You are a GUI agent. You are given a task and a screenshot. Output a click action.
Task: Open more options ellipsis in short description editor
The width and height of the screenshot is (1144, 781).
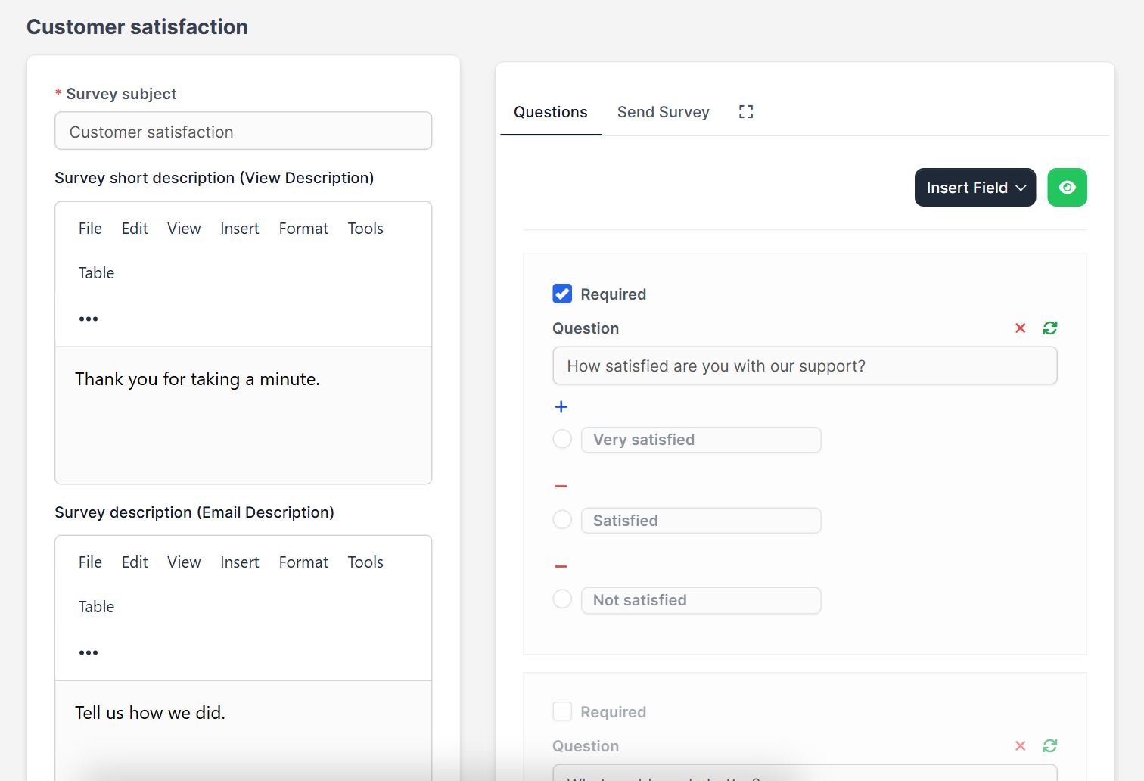coord(89,319)
